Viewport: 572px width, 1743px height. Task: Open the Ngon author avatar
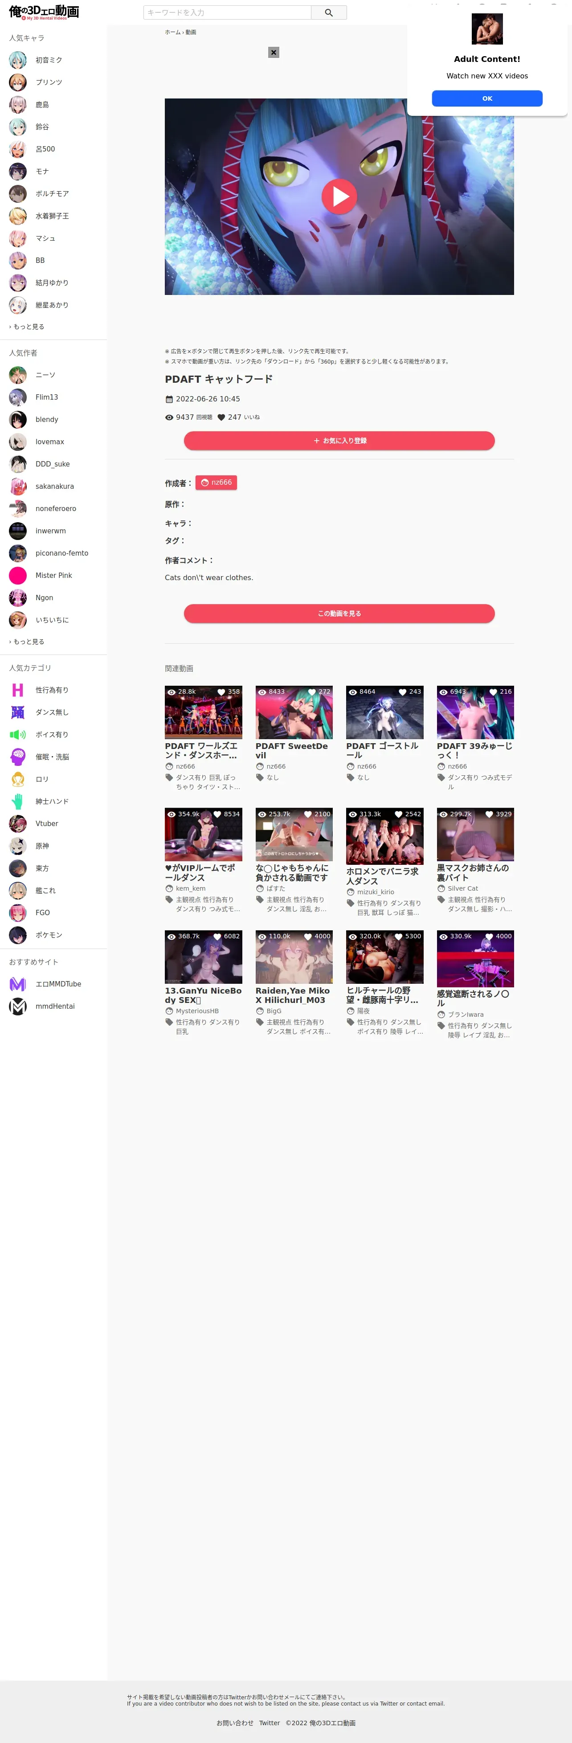click(18, 598)
